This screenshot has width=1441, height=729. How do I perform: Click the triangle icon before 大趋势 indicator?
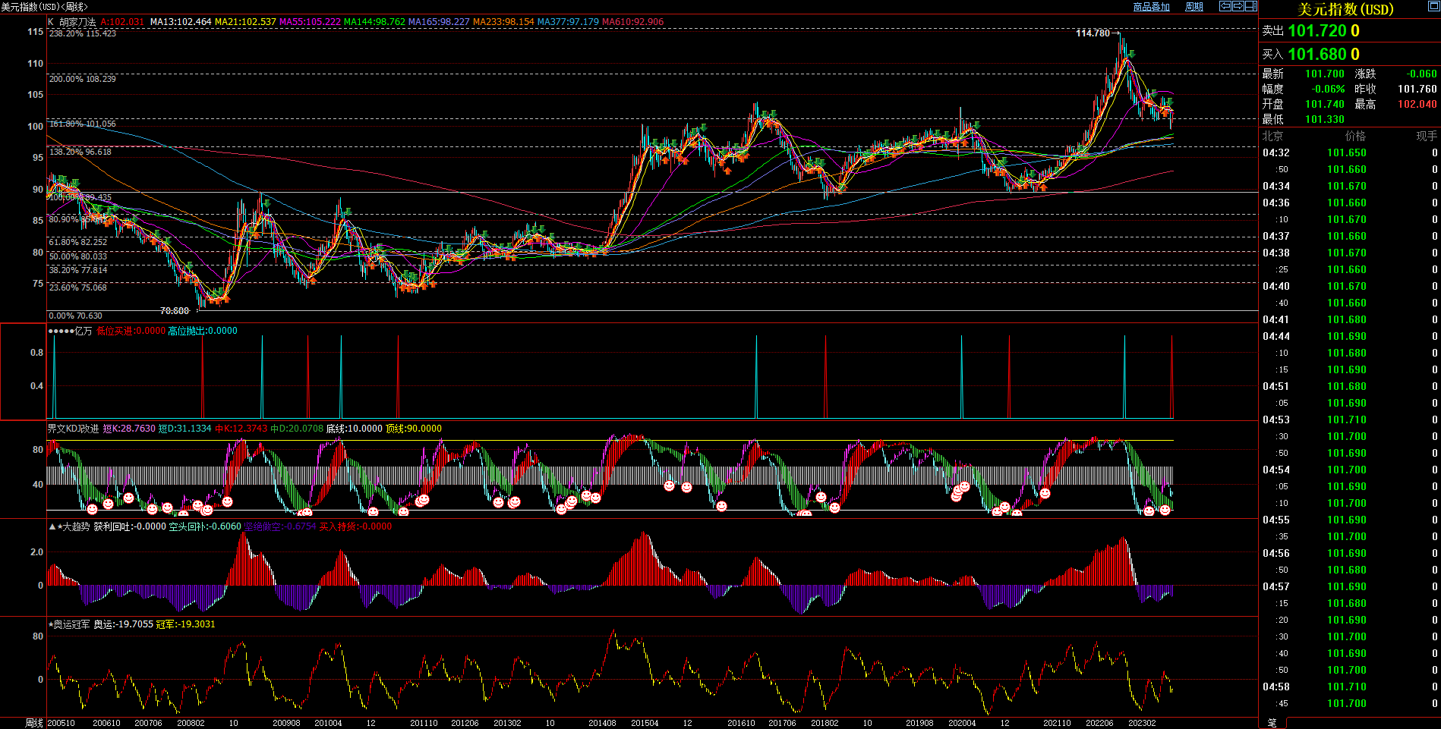(x=52, y=526)
